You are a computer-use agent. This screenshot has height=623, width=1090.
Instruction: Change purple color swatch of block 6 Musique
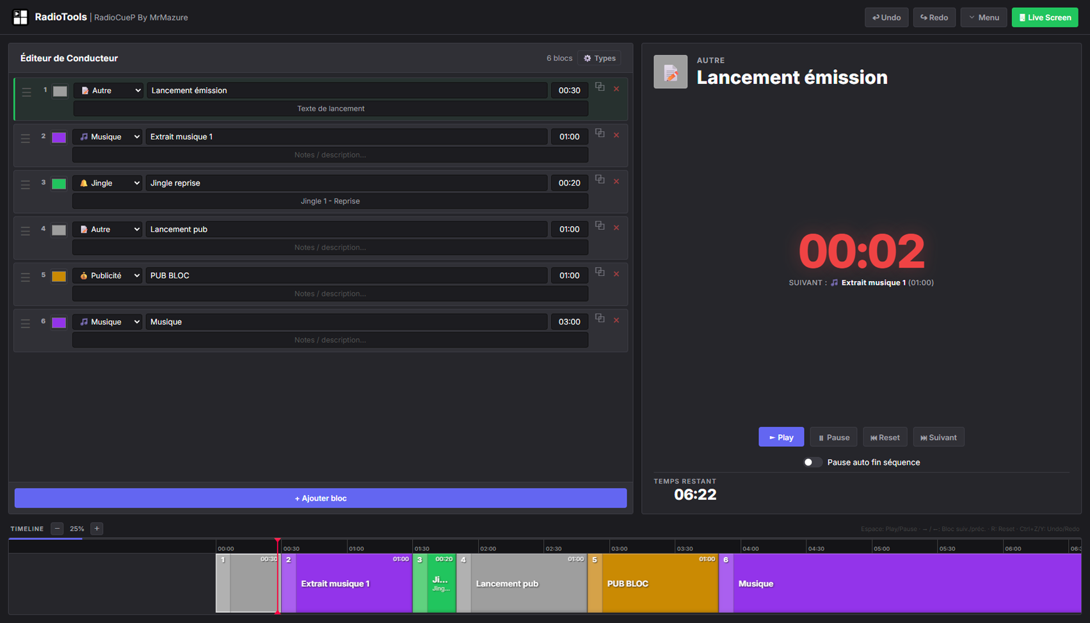(x=59, y=322)
